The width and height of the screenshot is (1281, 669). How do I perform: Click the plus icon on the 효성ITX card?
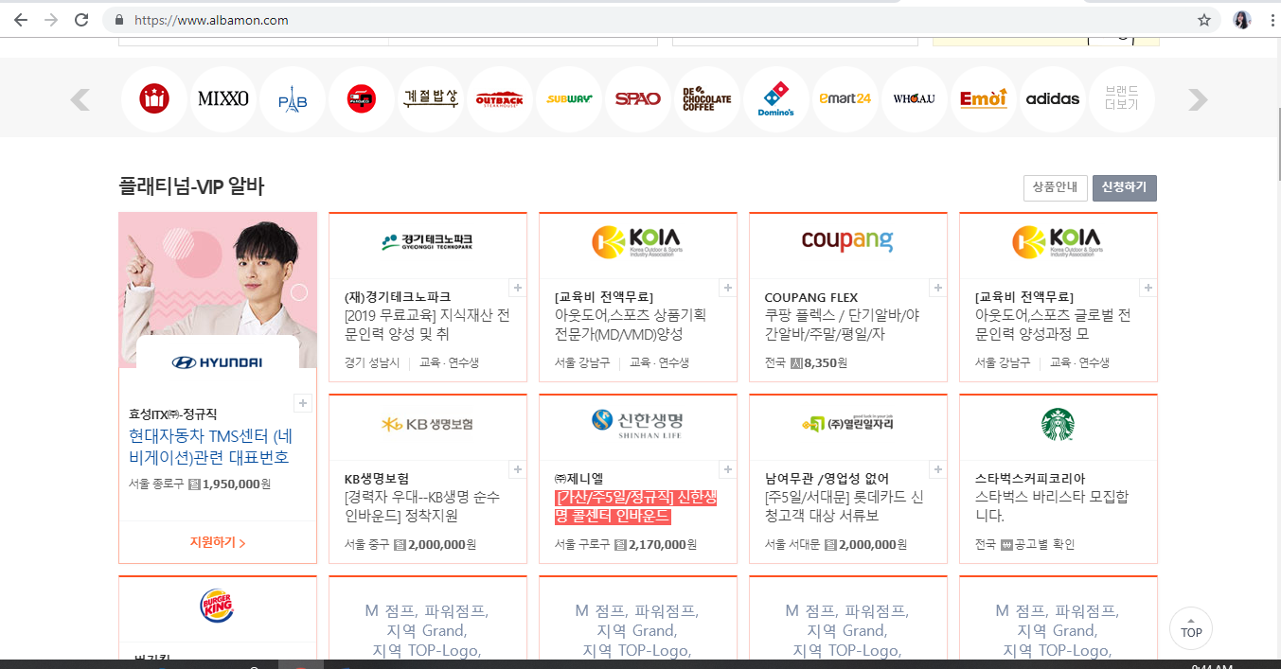(x=303, y=403)
